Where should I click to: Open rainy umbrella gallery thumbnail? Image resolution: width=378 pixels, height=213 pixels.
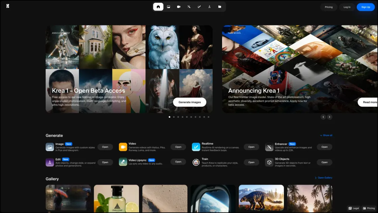pos(68,197)
